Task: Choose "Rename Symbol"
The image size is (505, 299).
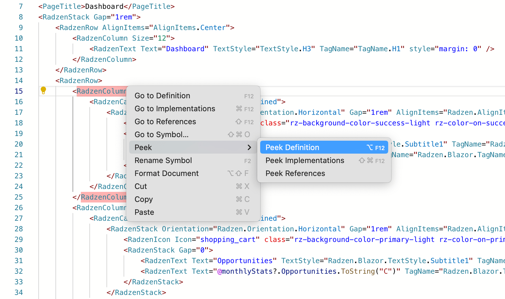Action: click(163, 160)
